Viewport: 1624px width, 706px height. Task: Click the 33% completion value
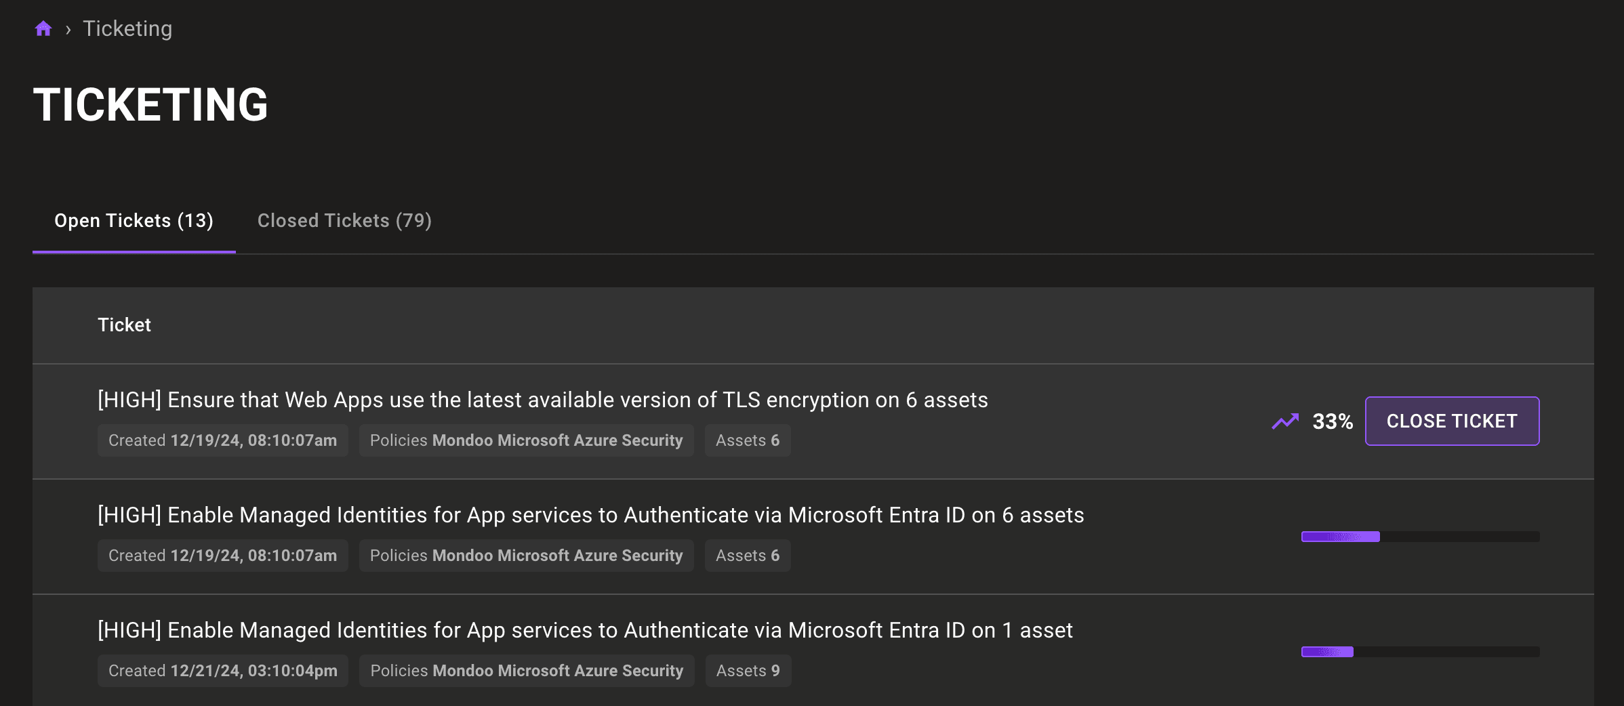point(1333,421)
